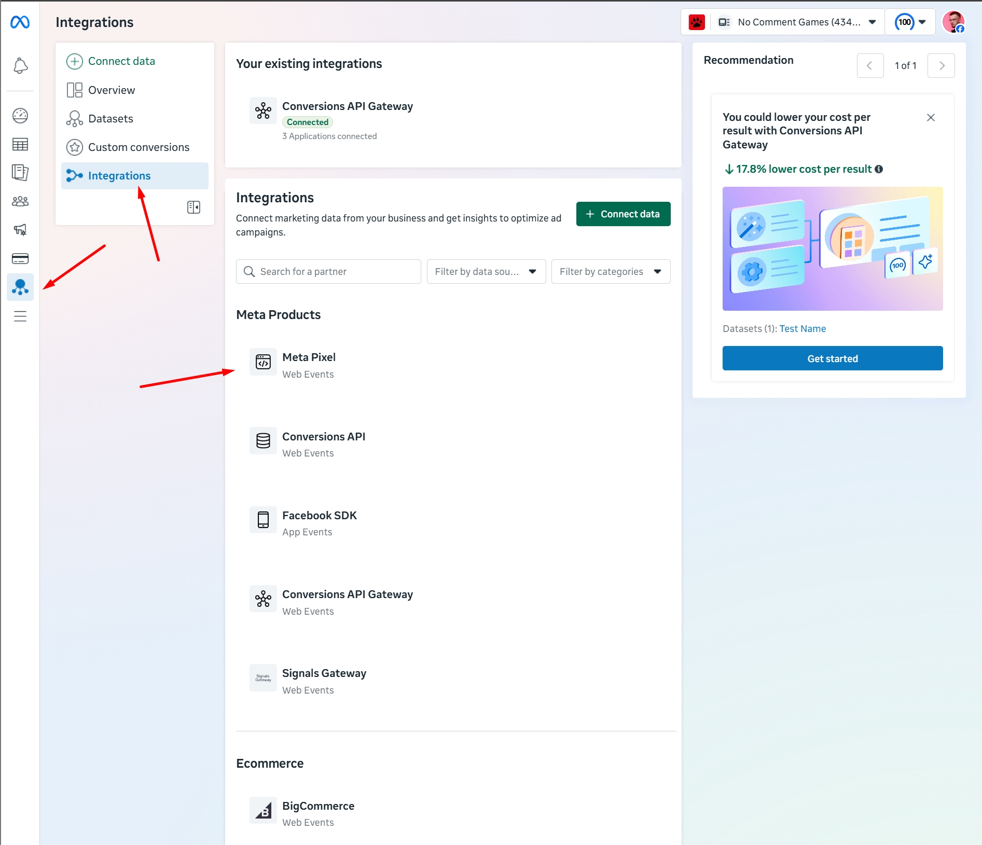Open connected Conversions API Gateway integration

click(x=347, y=106)
